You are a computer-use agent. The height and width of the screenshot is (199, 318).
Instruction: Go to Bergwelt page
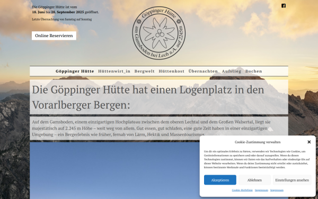click(144, 71)
